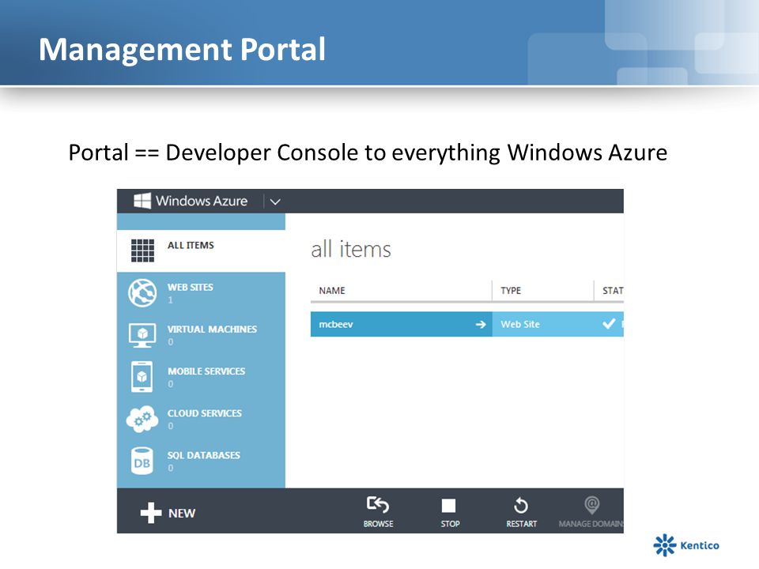Click the Virtual Machines monitor icon

(142, 335)
